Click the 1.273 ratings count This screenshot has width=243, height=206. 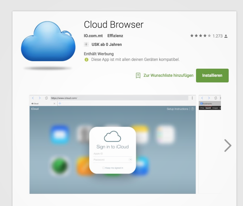217,36
